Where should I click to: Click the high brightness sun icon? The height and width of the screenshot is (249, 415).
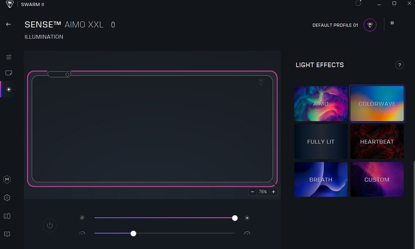click(247, 218)
